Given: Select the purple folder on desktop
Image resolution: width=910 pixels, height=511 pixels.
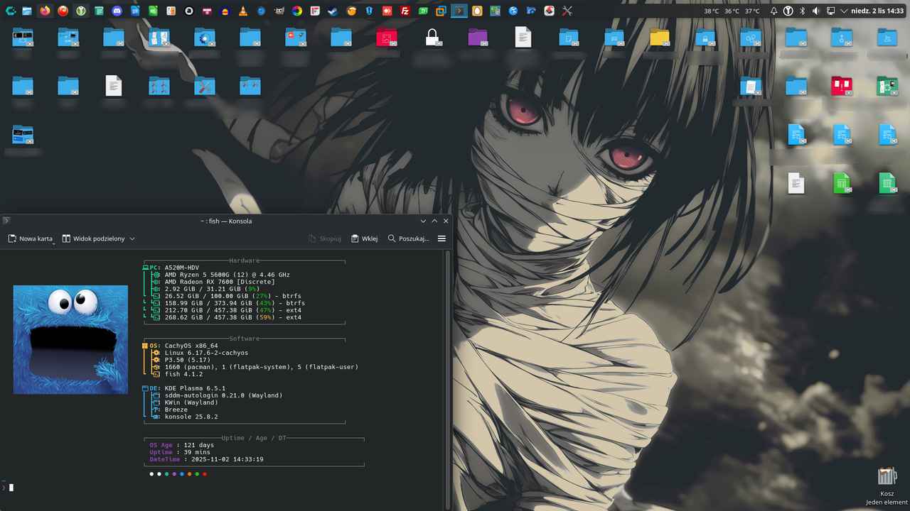Looking at the screenshot, I should [478, 38].
